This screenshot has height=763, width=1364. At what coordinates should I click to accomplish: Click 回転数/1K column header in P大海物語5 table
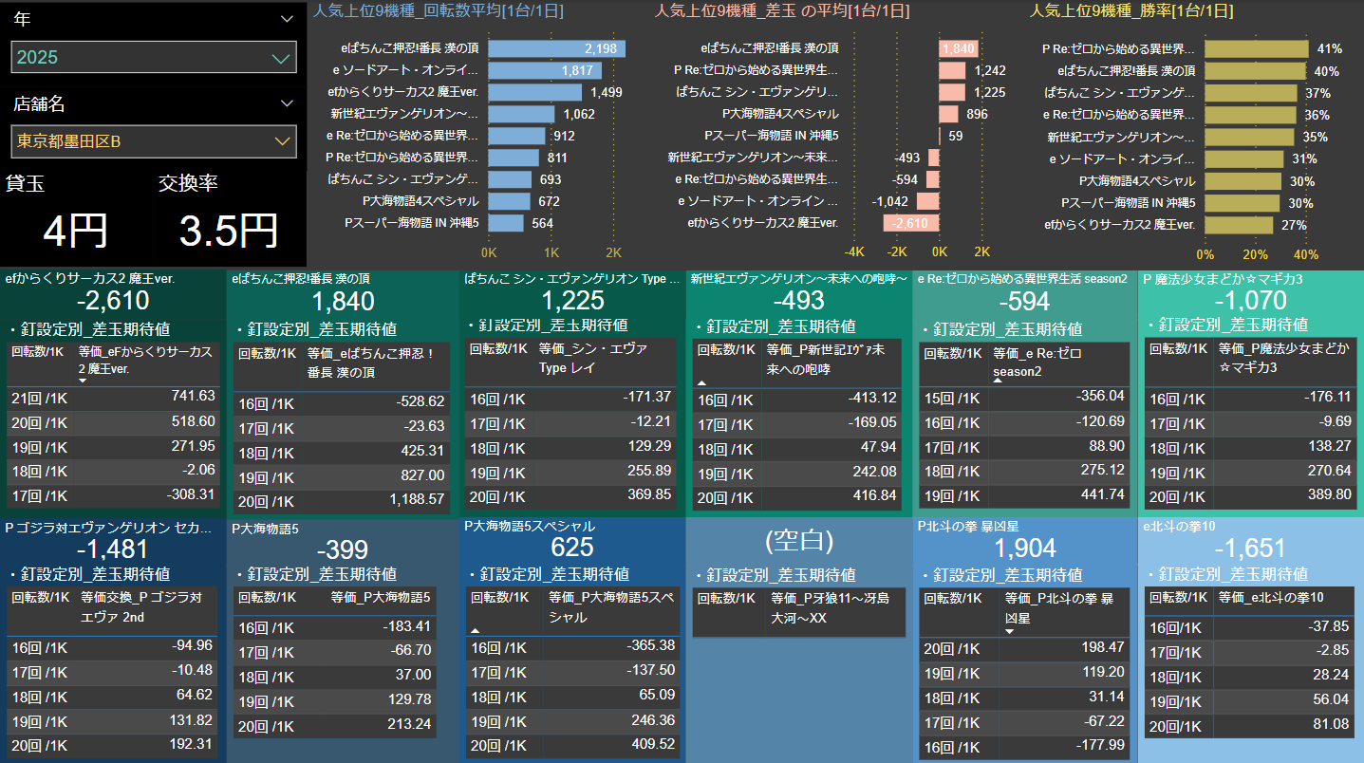(267, 598)
